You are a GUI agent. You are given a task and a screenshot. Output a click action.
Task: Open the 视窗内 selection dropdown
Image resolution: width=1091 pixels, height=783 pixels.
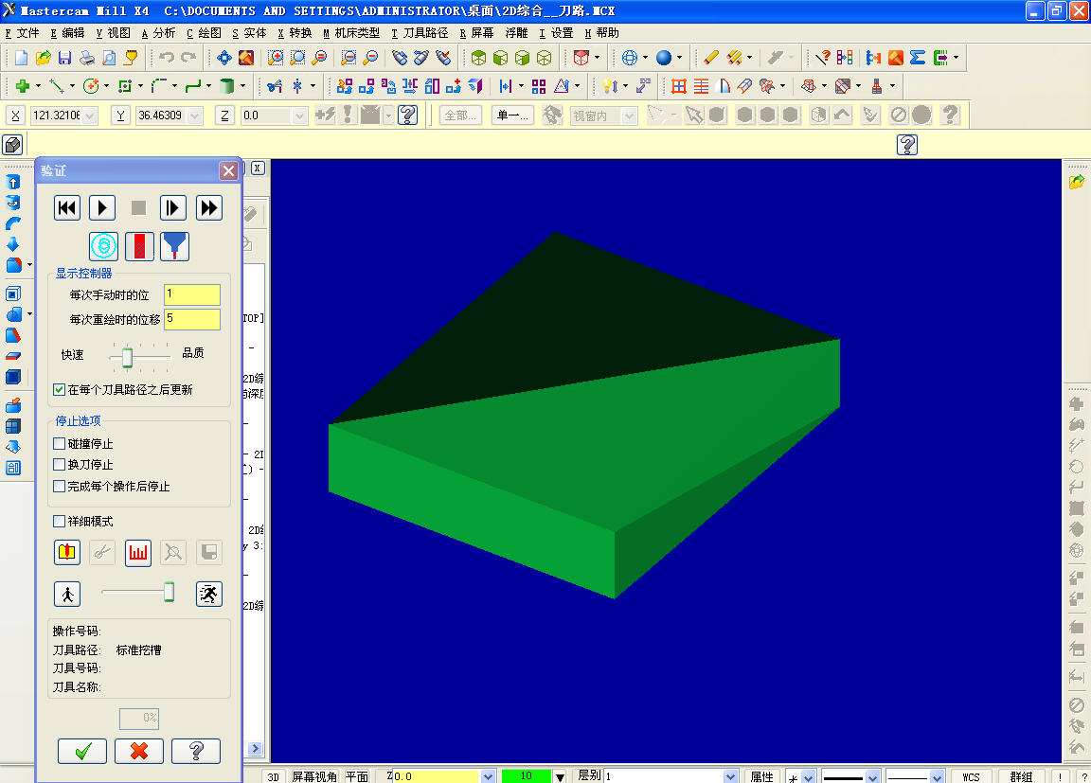[x=630, y=116]
